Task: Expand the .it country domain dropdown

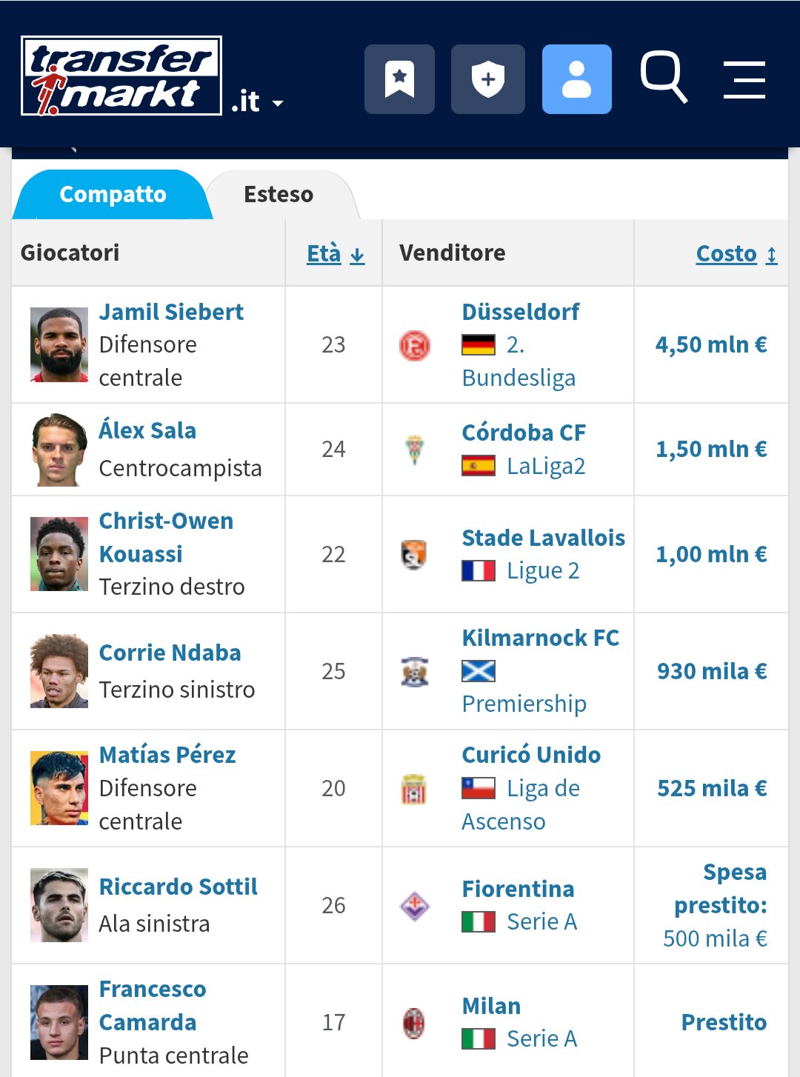Action: 258,102
